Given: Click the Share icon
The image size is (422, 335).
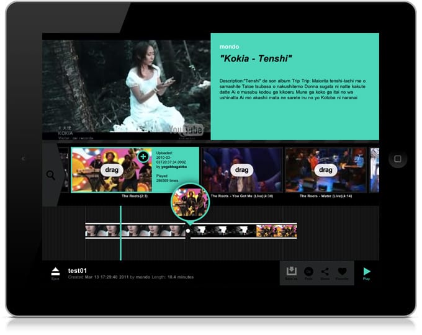Looking at the screenshot, I should (x=325, y=272).
